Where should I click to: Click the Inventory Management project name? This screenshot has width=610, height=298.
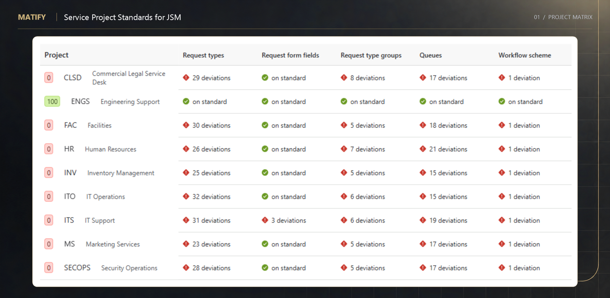pos(121,173)
